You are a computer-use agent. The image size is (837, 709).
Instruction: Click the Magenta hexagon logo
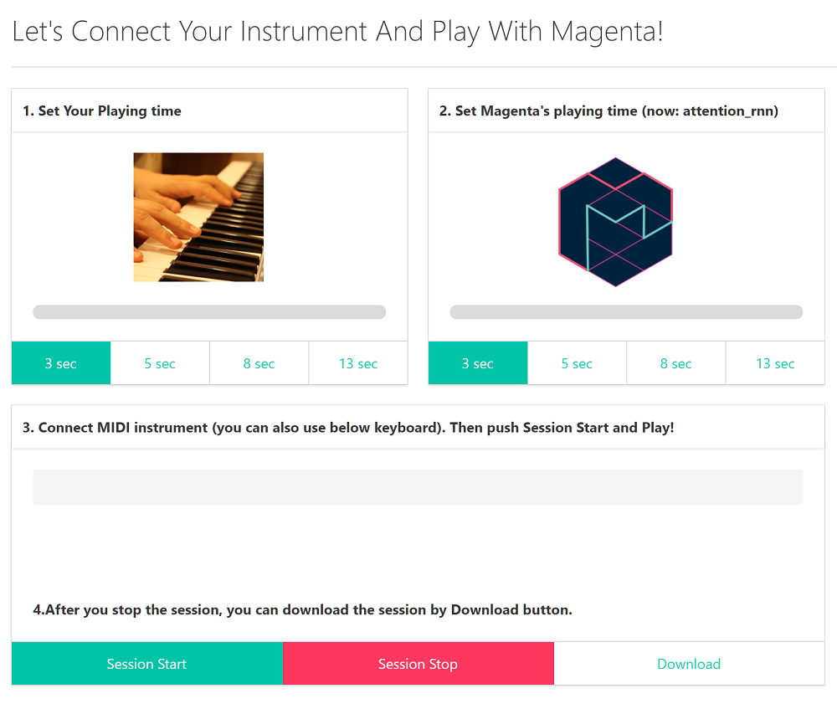pos(615,222)
